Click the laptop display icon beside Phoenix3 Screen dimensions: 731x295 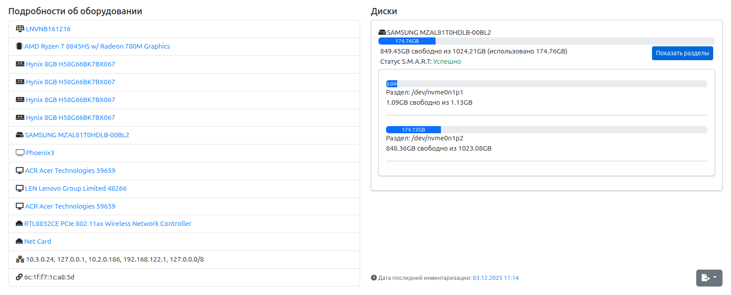(20, 153)
